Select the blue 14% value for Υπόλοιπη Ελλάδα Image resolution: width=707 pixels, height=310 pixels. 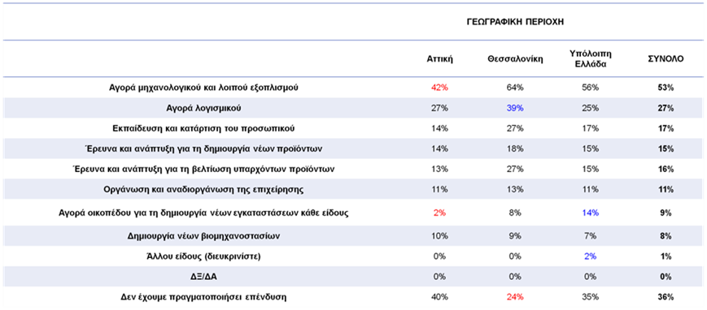(x=591, y=213)
